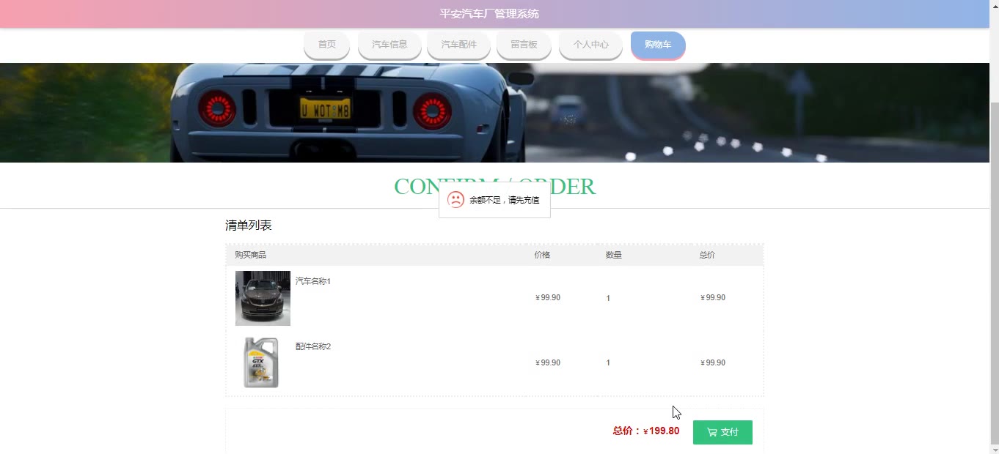Click the scrollbar down arrow
The height and width of the screenshot is (454, 999).
pos(995,449)
